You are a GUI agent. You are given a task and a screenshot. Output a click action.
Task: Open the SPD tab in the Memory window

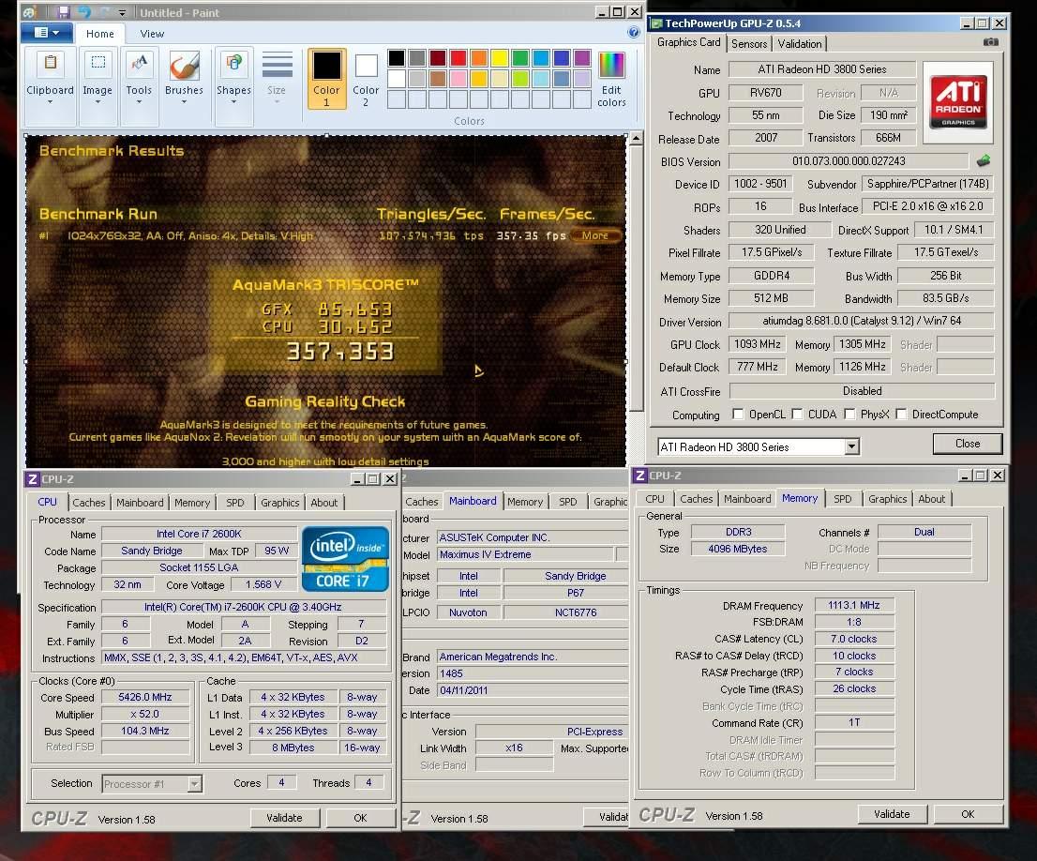842,499
